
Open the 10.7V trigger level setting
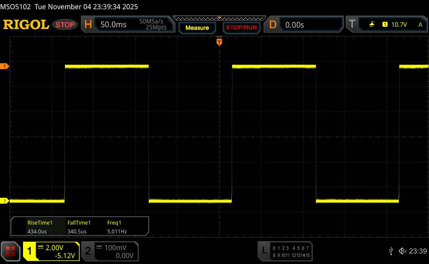tap(399, 25)
